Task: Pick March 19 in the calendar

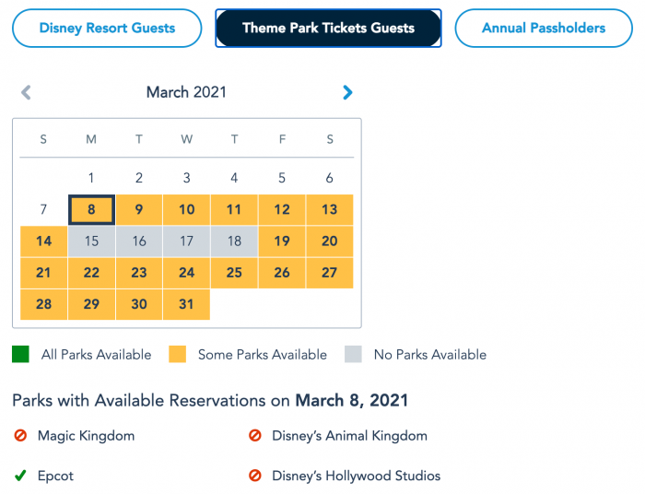Action: [282, 241]
